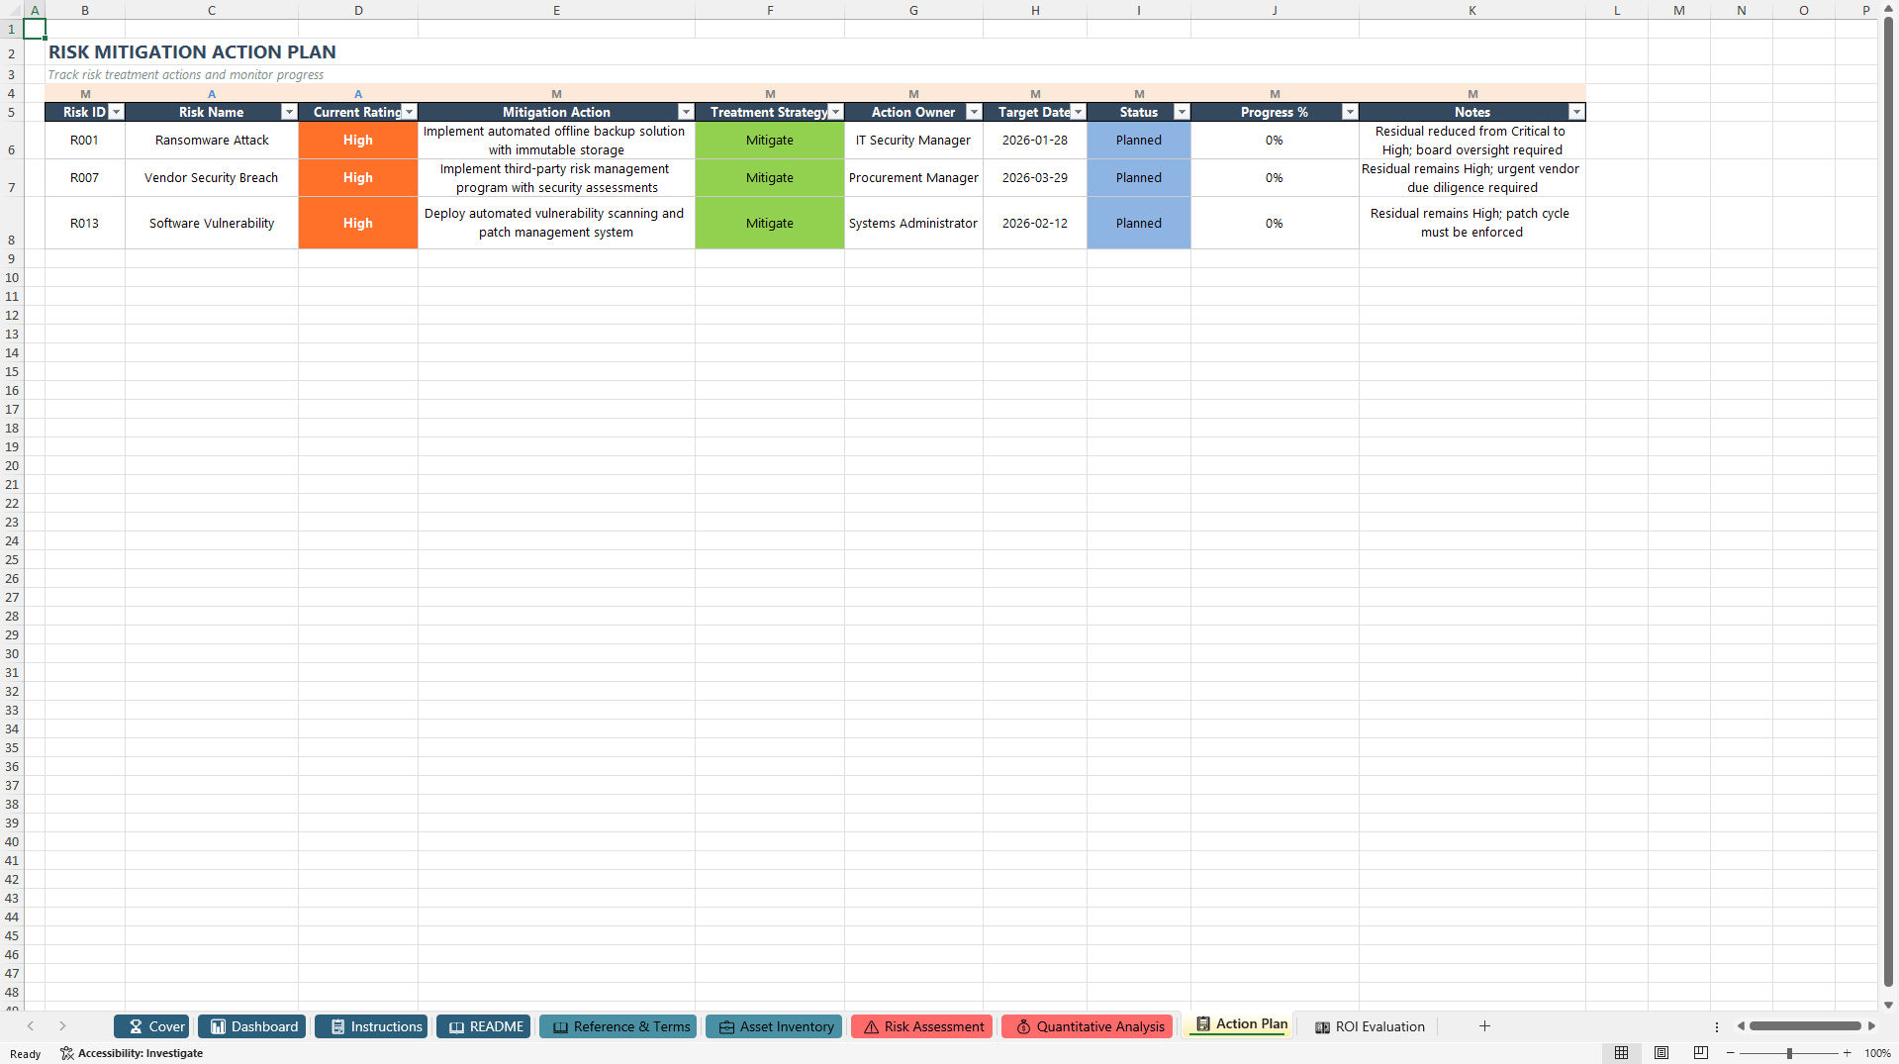The image size is (1899, 1064).
Task: Switch to the Cover sheet tab
Action: [151, 1026]
